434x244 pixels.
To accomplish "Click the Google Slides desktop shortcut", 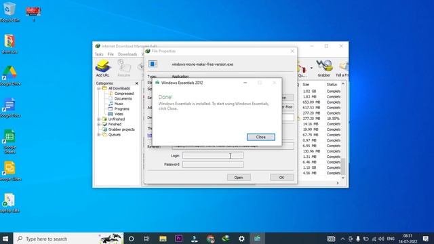I will (10, 171).
